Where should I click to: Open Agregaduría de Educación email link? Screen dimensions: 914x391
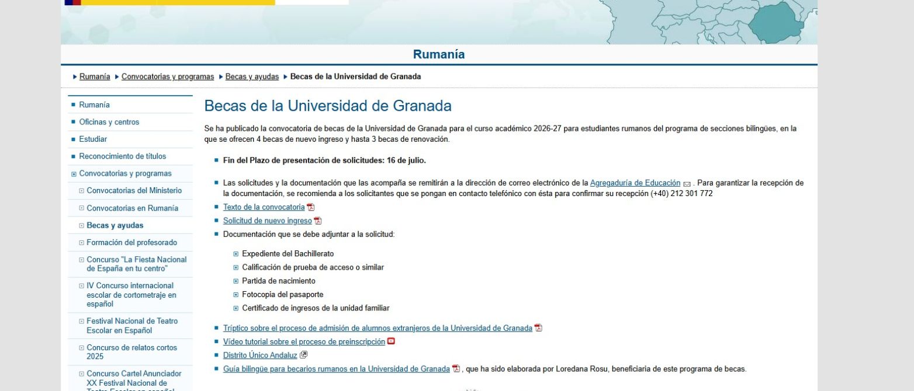click(635, 183)
